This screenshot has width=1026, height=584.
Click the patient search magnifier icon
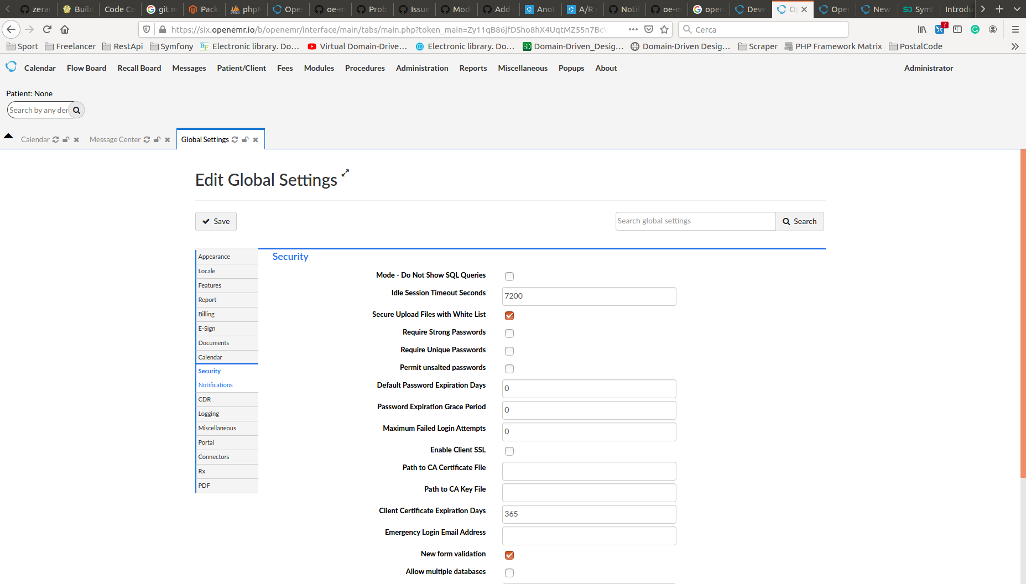tap(76, 110)
